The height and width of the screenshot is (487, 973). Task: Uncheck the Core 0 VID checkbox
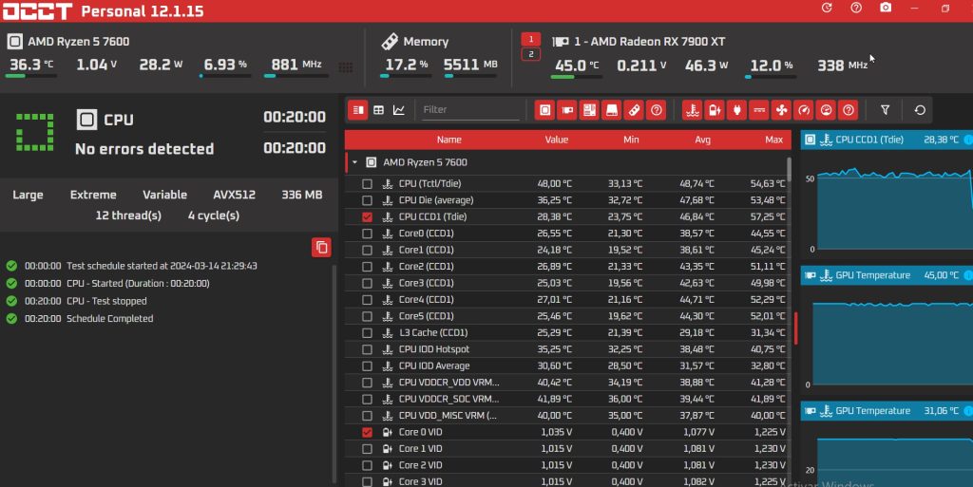[368, 433]
